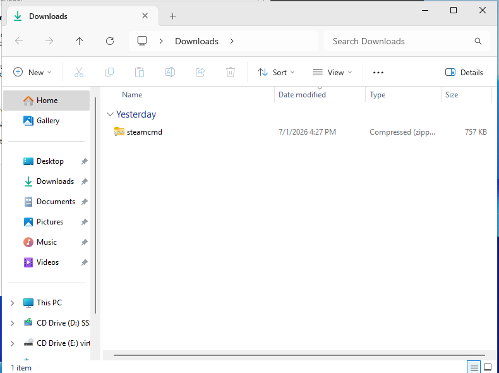This screenshot has height=373, width=499.
Task: Close the Downloads tab
Action: click(145, 16)
